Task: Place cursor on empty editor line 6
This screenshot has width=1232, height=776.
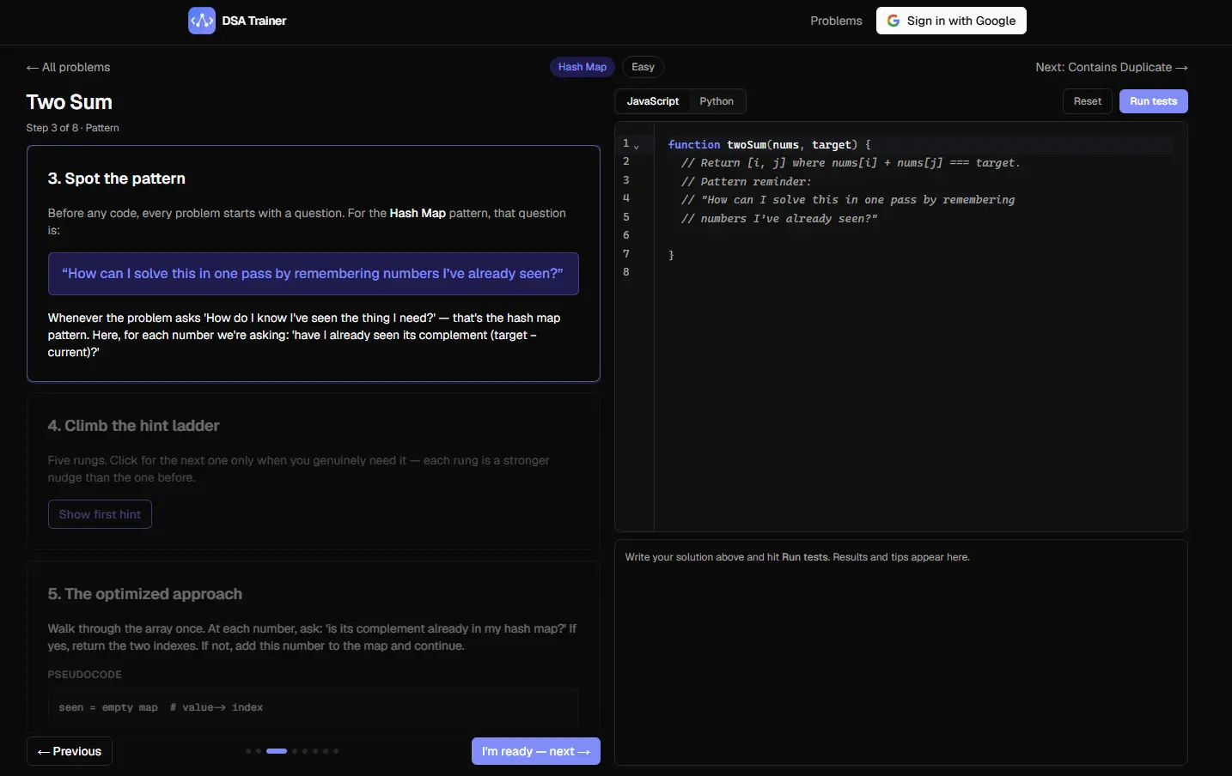Action: point(919,236)
